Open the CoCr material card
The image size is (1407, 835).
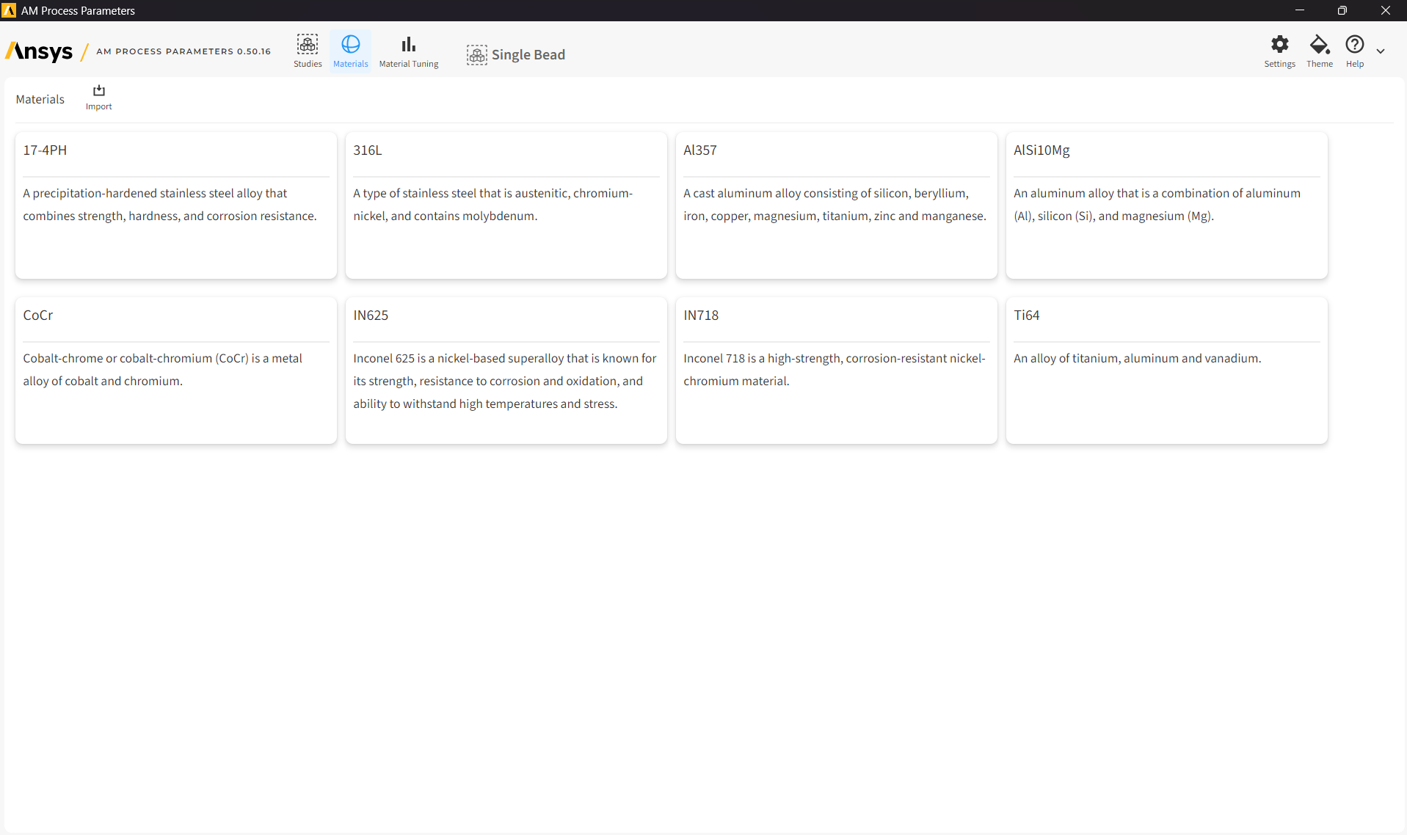coord(176,371)
